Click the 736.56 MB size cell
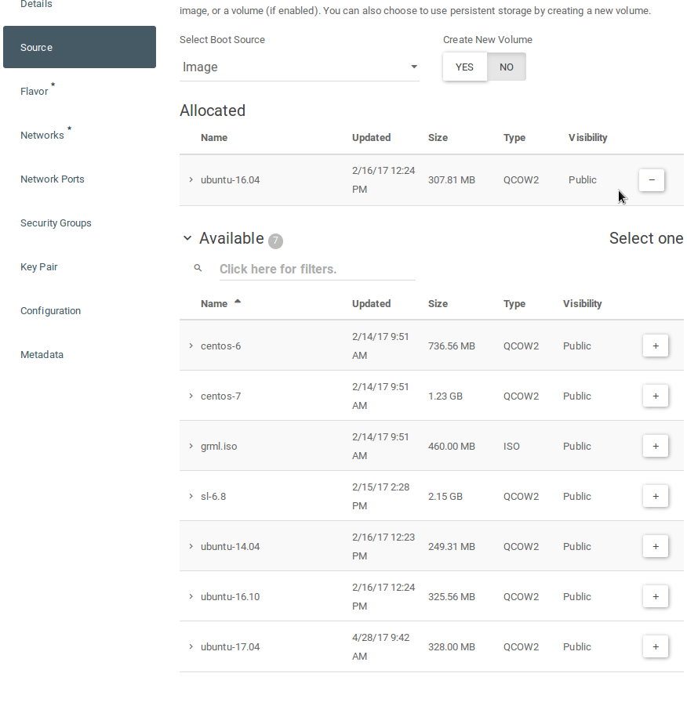The image size is (687, 713). click(x=452, y=346)
